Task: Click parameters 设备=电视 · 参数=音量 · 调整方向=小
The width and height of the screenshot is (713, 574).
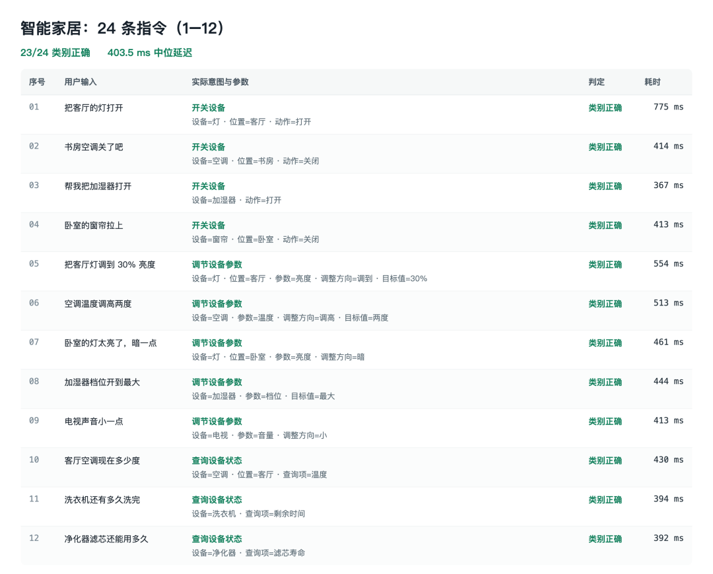Action: pos(259,435)
